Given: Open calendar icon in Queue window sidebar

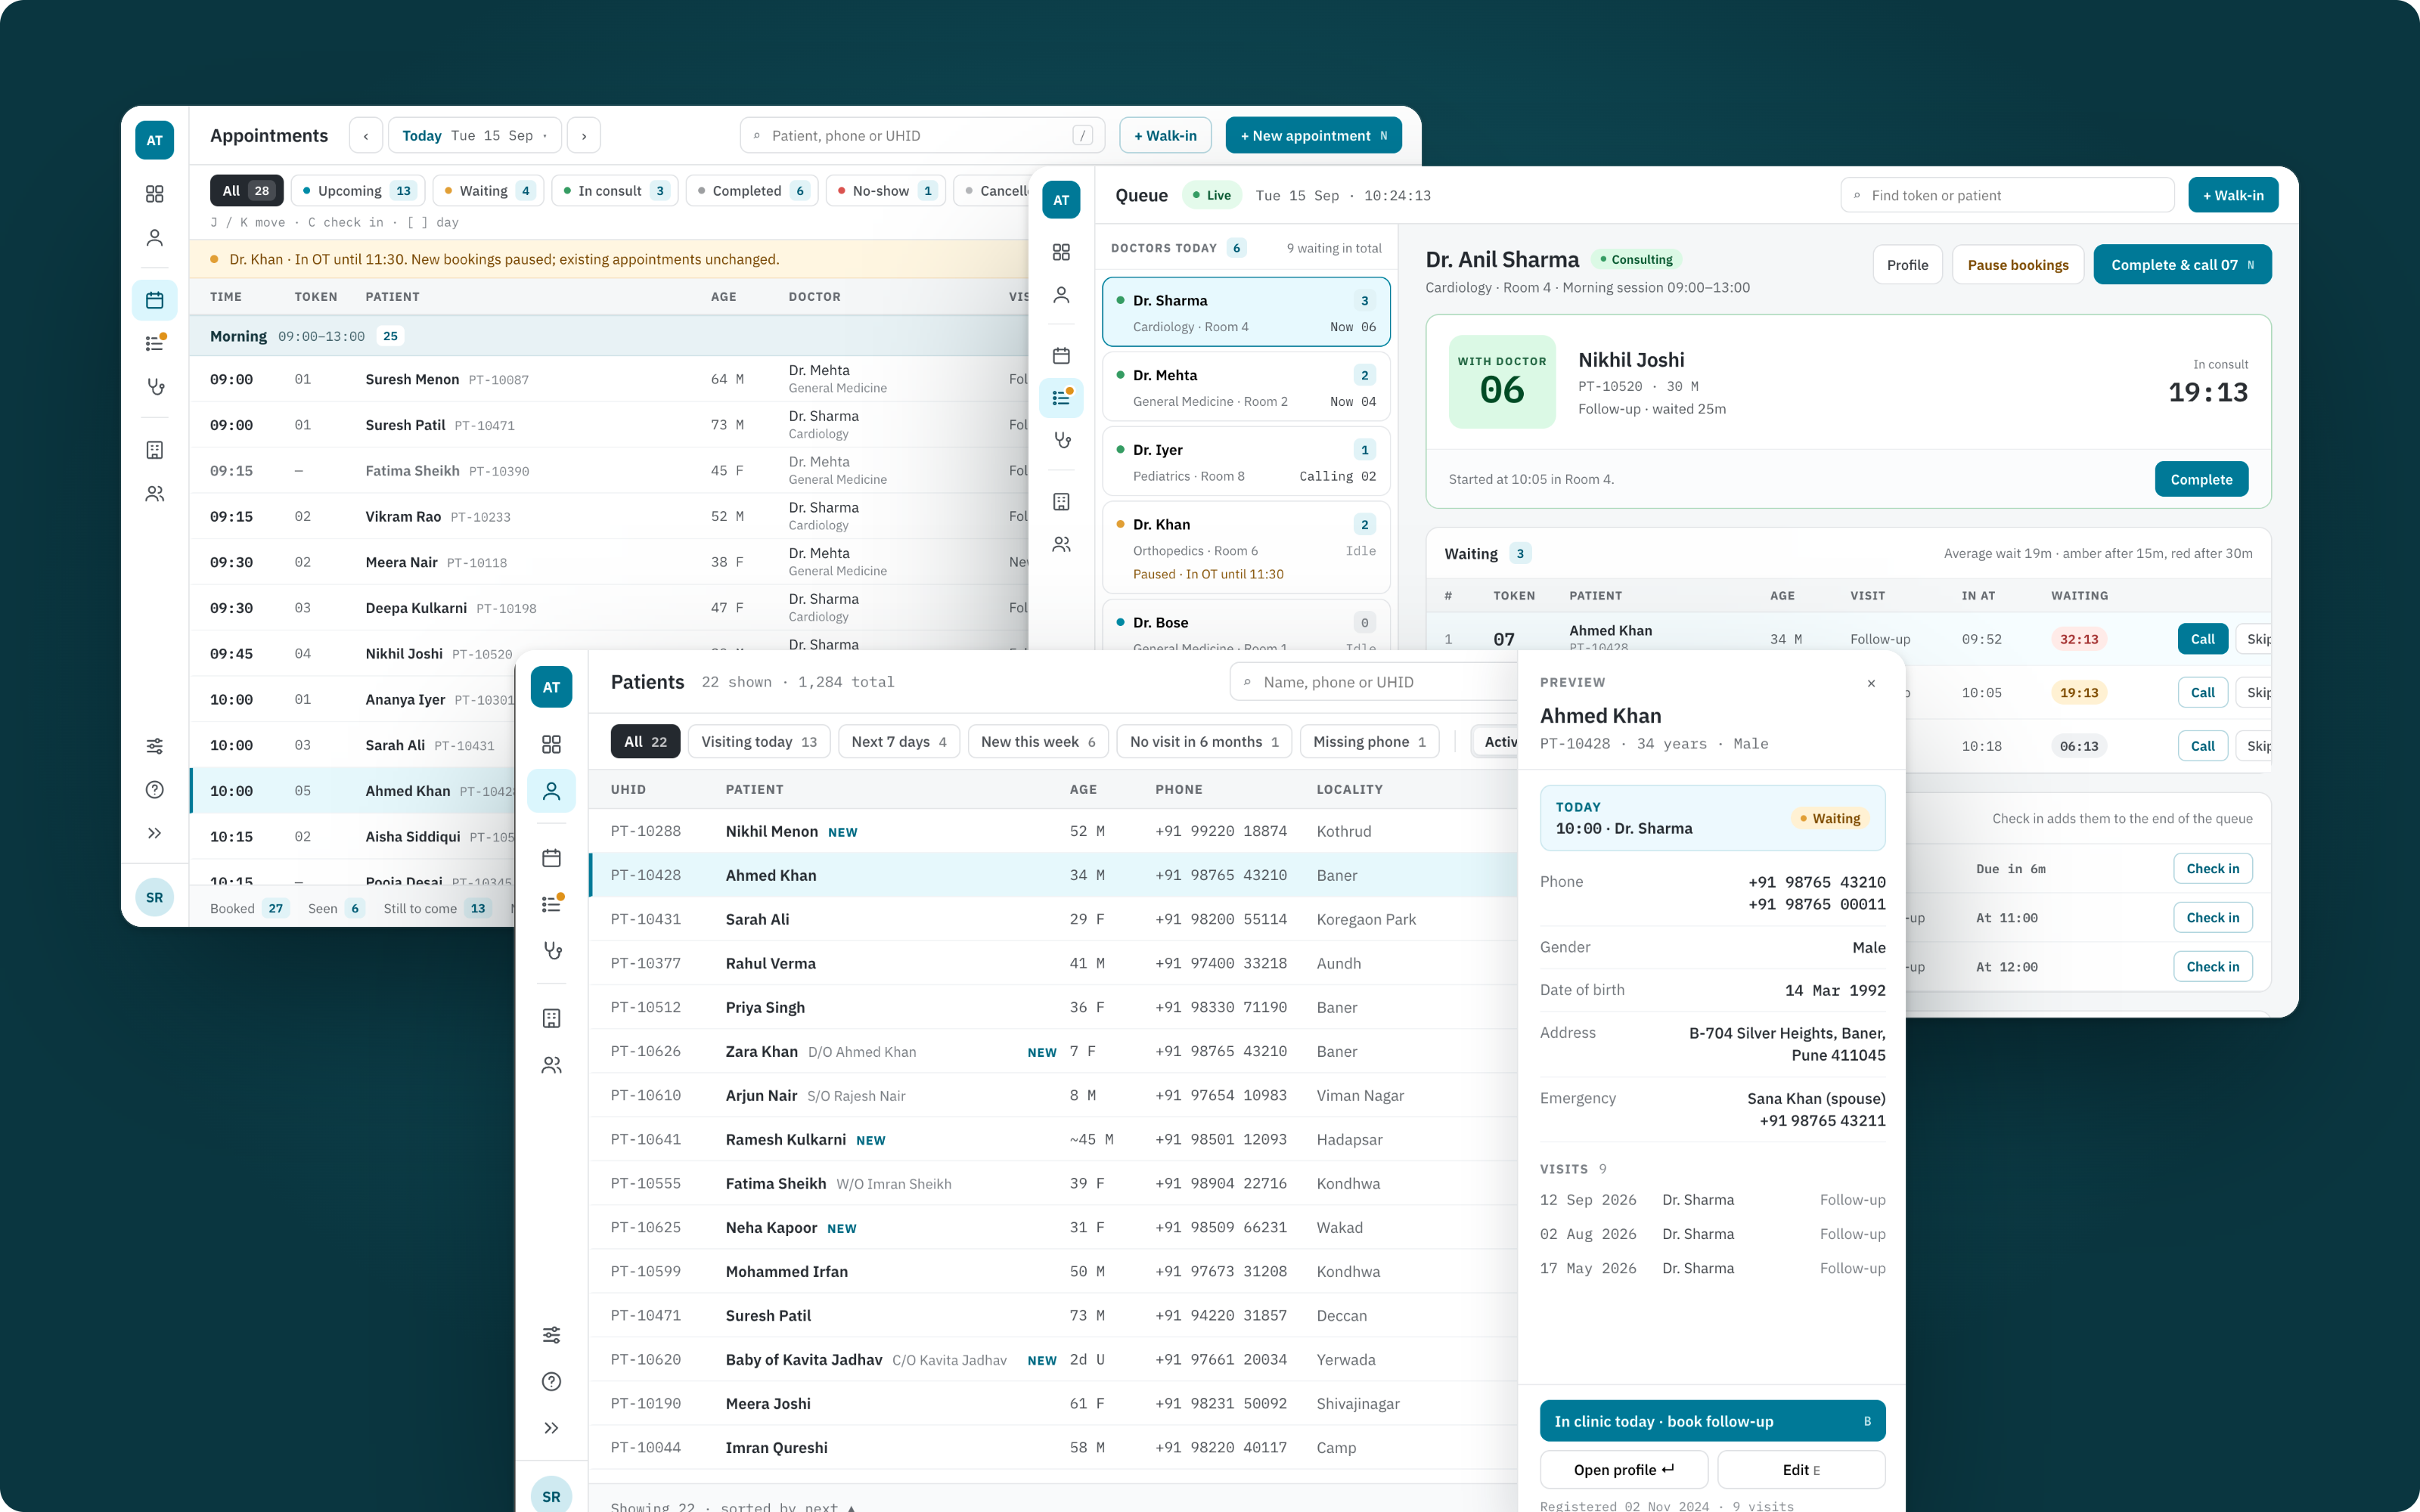Looking at the screenshot, I should click(x=1061, y=355).
